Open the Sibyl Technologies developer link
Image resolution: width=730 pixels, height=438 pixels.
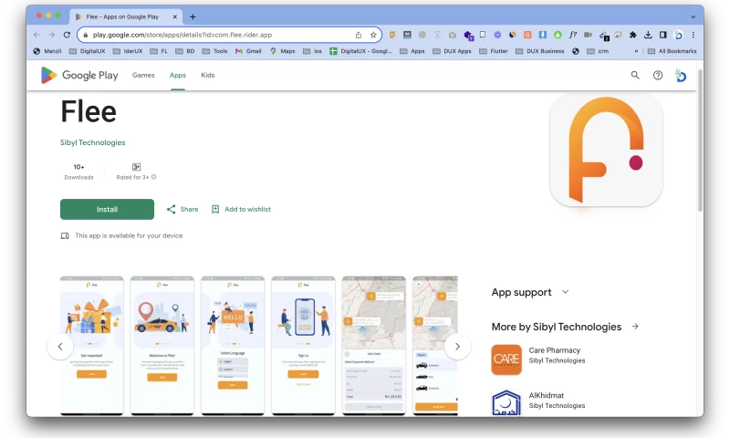click(x=92, y=142)
